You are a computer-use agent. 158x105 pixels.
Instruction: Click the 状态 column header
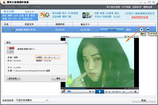point(6,24)
